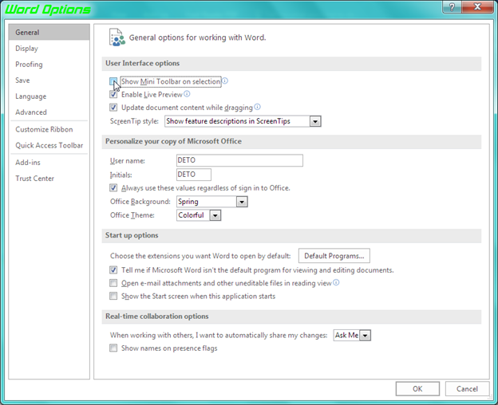Click the Cancel button
This screenshot has height=405, width=498.
pos(467,389)
